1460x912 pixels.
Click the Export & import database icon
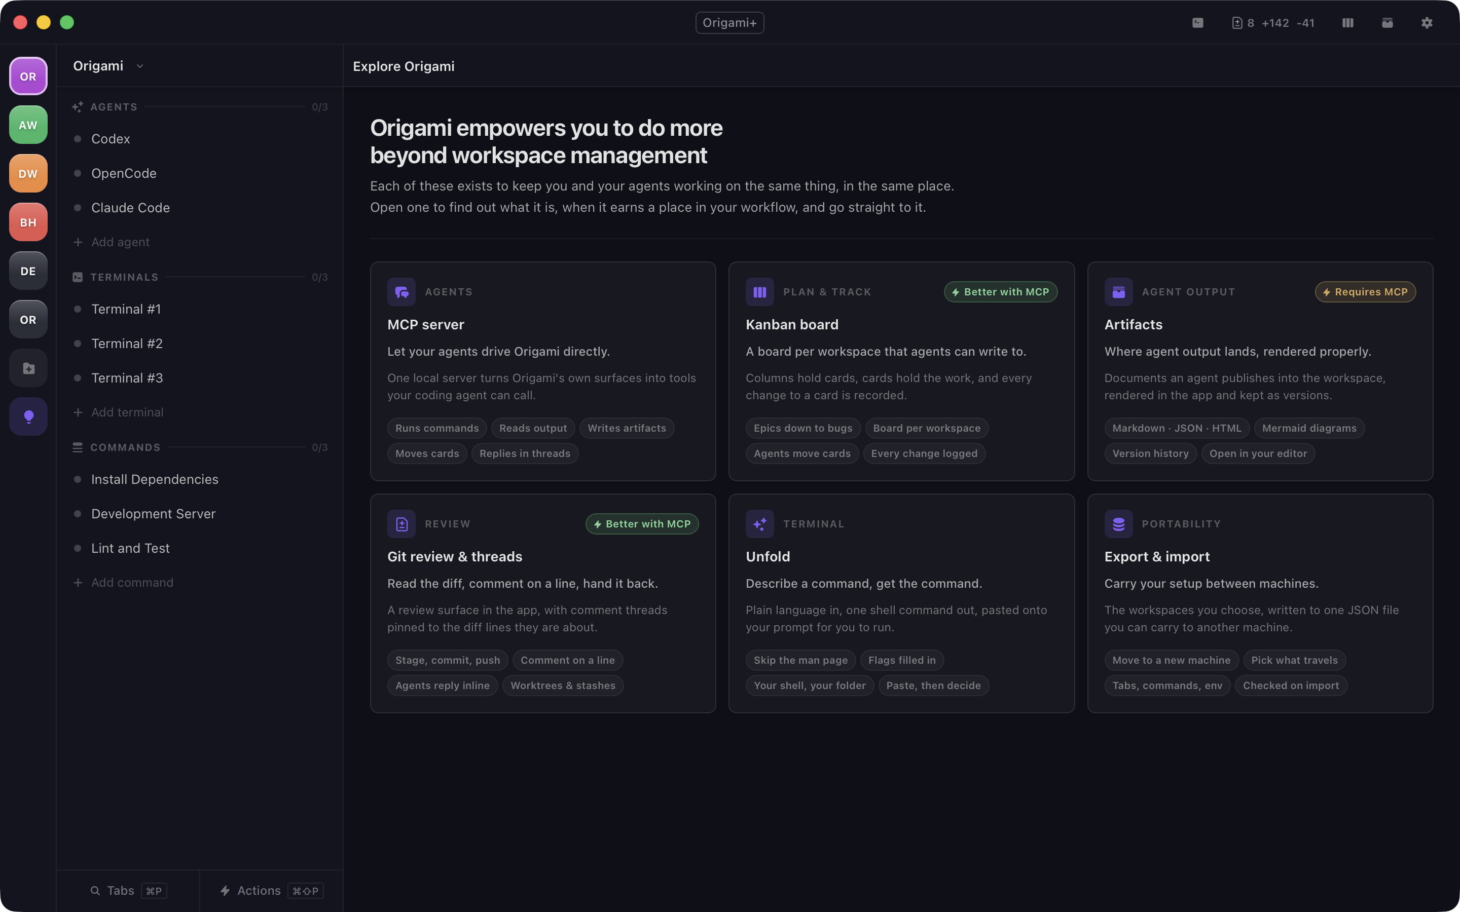pos(1118,524)
